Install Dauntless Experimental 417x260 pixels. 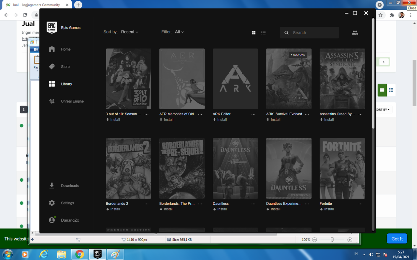[x=273, y=209]
